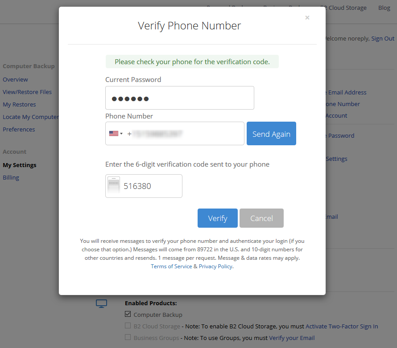
Task: Open the Privacy Policy link
Action: tap(215, 266)
